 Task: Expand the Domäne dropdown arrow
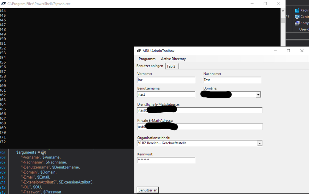259,95
